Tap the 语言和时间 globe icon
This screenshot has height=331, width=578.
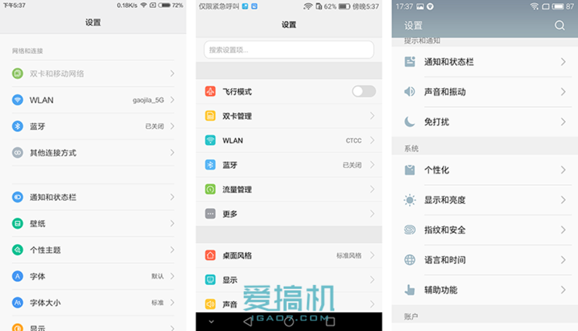(x=410, y=260)
